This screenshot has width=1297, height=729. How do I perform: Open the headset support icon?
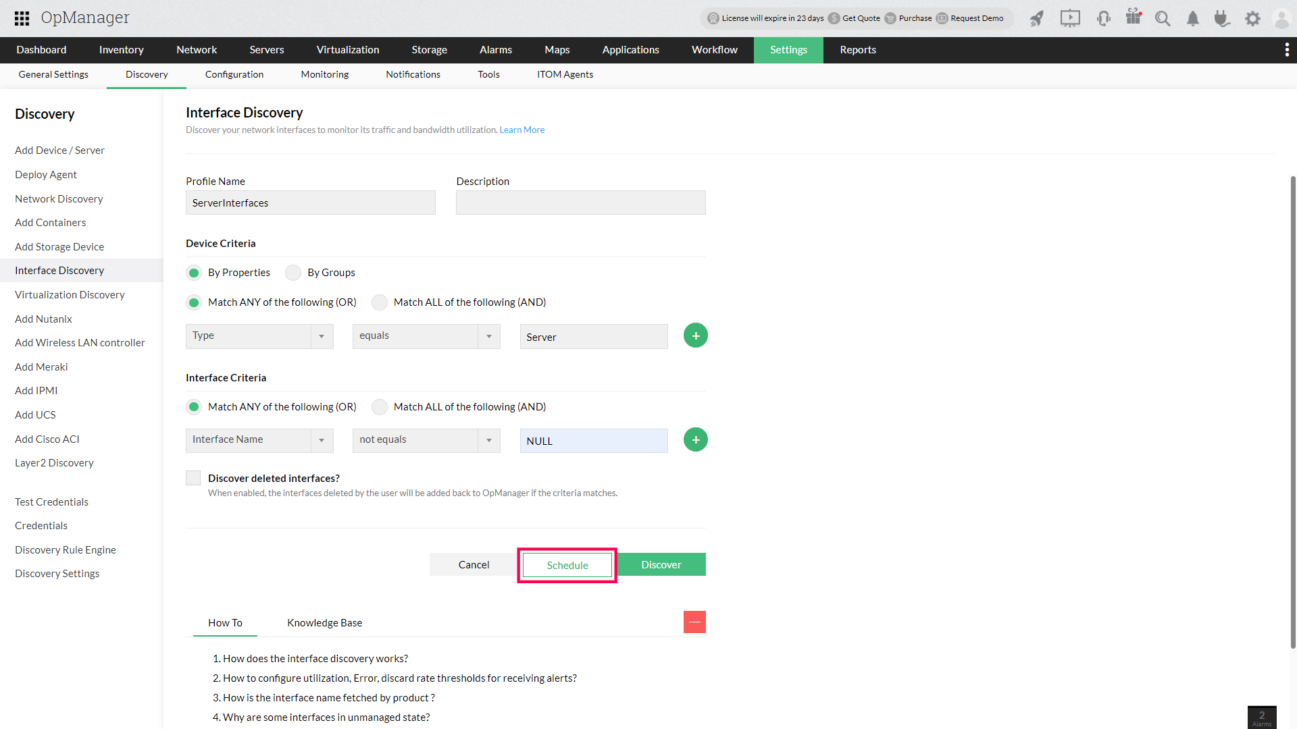click(x=1104, y=18)
